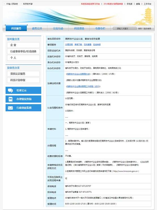Click the 结果公示 speech-bubble icon
The width and height of the screenshot is (157, 210).
[x=10, y=91]
